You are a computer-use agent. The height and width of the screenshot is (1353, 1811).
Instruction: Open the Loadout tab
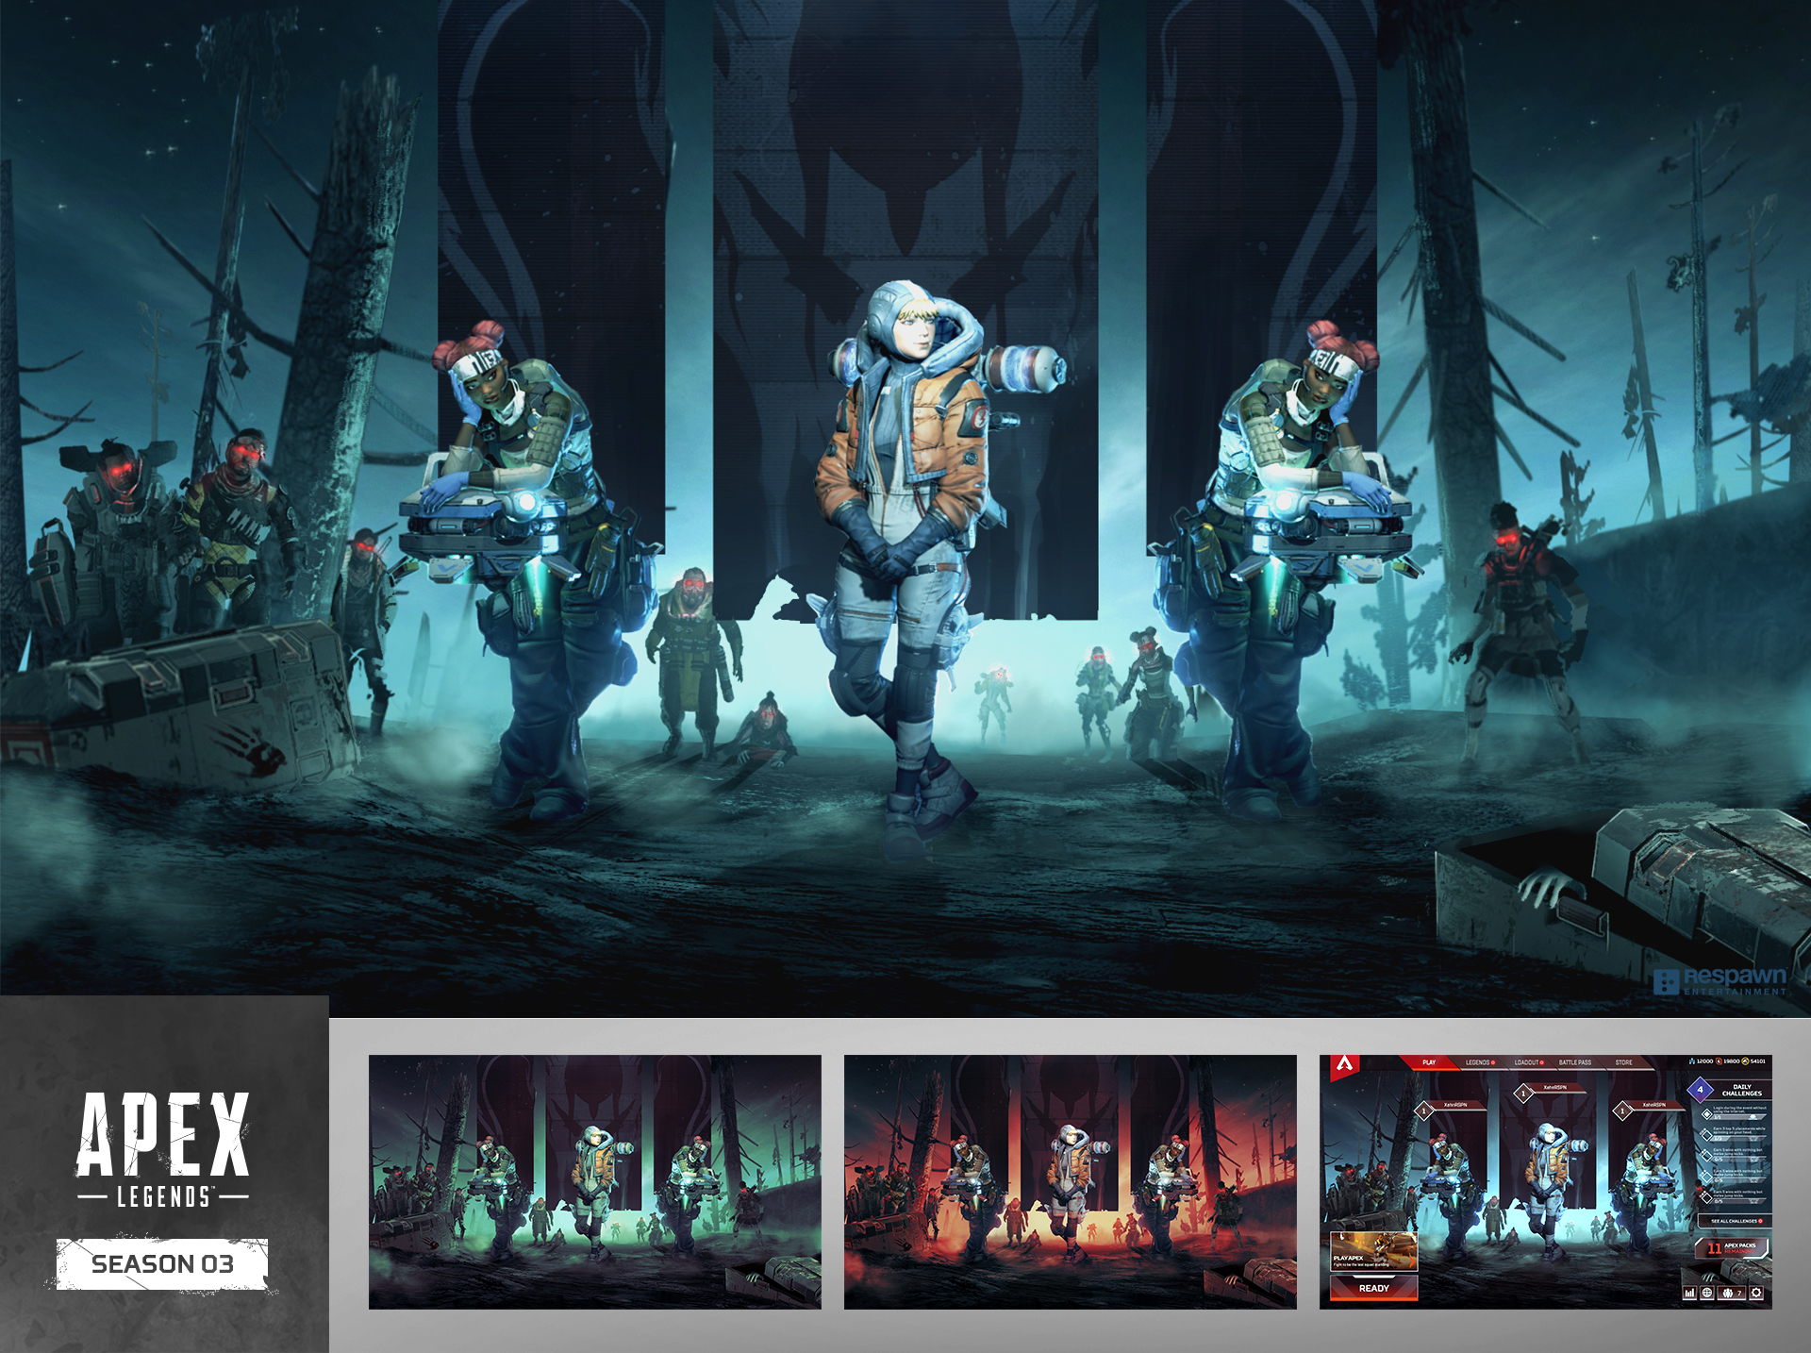click(1527, 1062)
